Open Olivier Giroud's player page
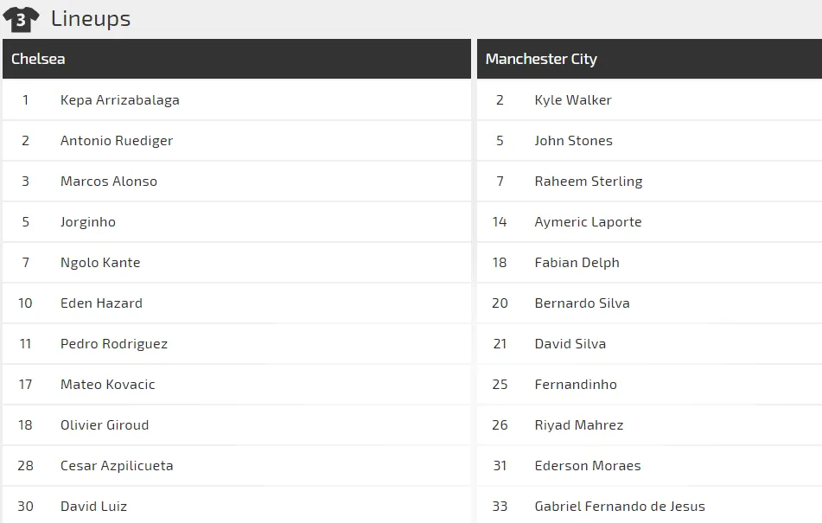The image size is (822, 523). 105,425
